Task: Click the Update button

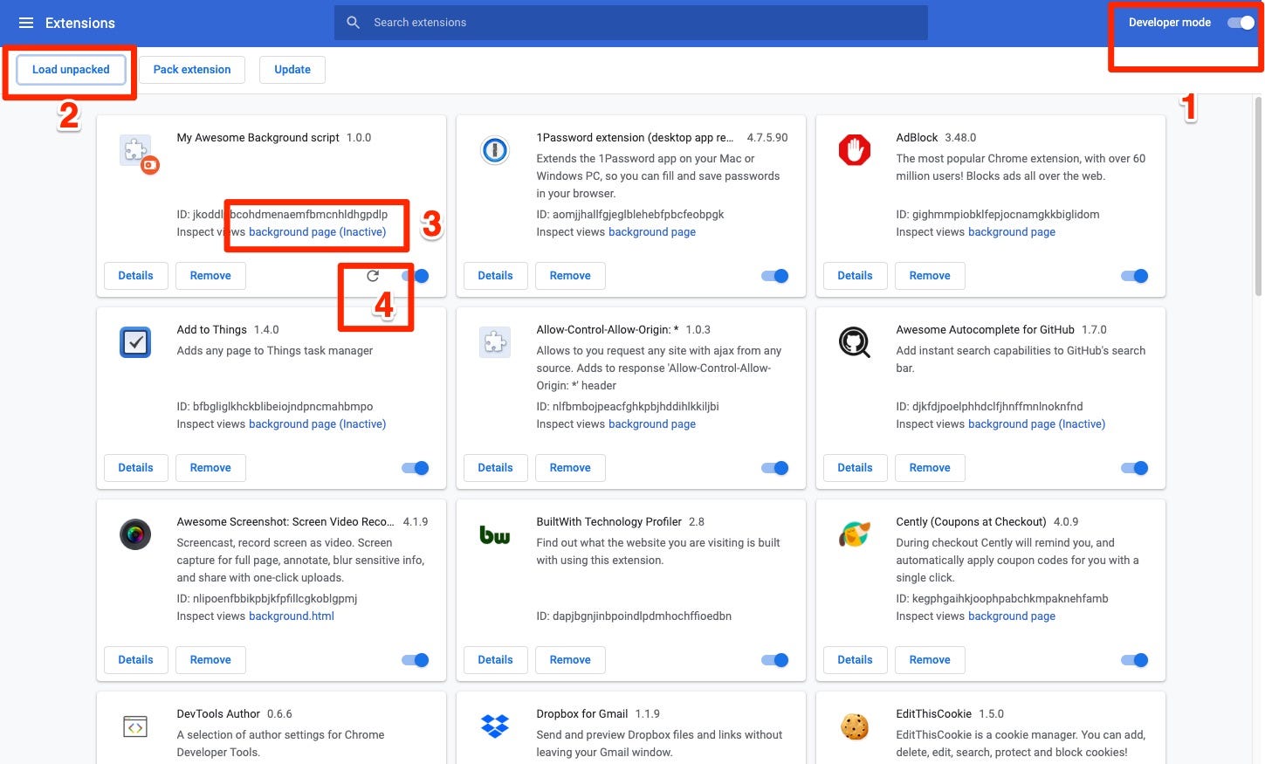Action: point(292,70)
